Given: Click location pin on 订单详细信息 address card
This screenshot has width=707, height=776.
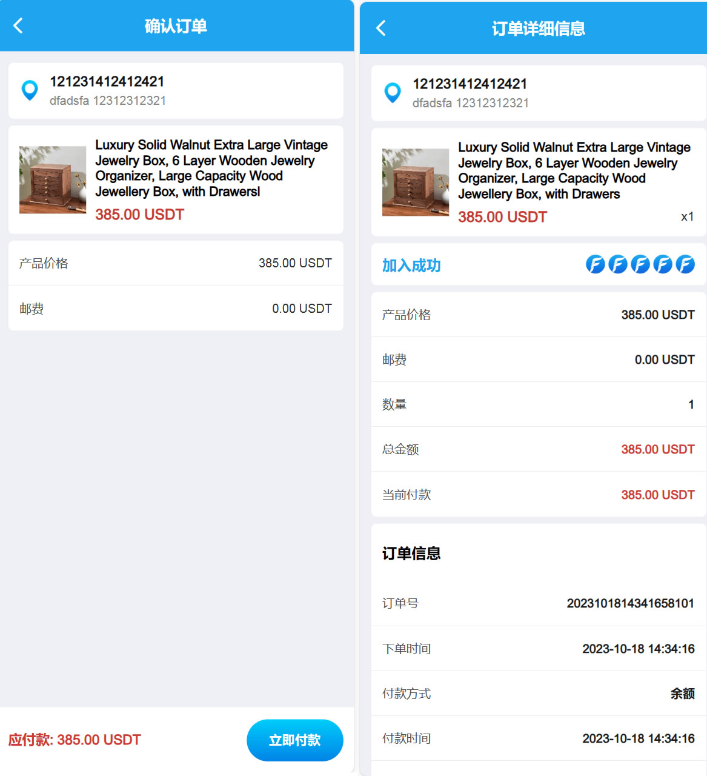Looking at the screenshot, I should (x=393, y=93).
